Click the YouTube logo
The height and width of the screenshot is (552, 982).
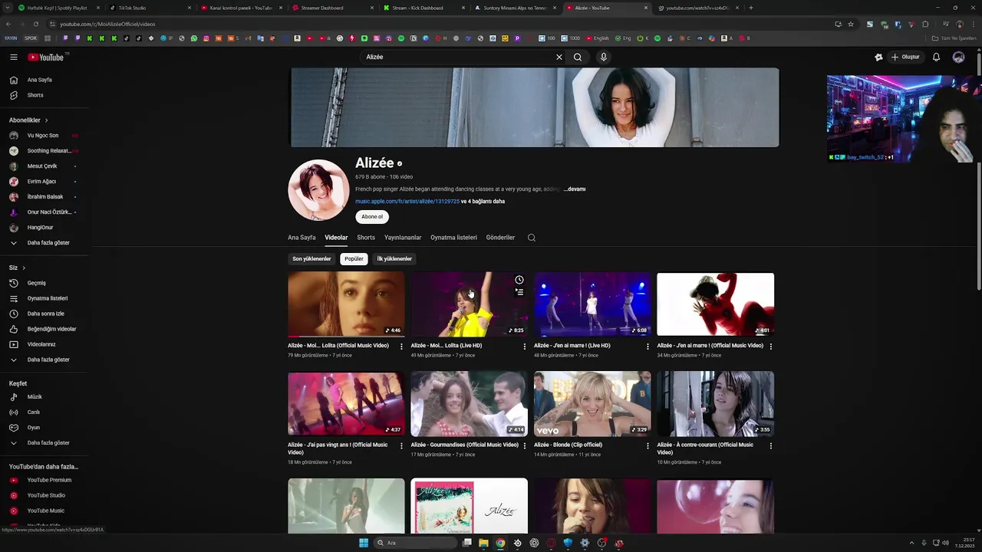click(46, 57)
